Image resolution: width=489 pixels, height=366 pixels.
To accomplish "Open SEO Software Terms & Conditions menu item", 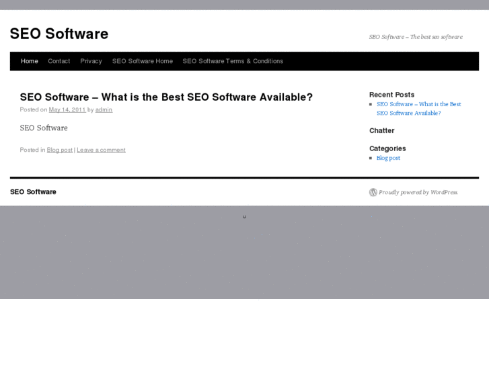I will 233,61.
